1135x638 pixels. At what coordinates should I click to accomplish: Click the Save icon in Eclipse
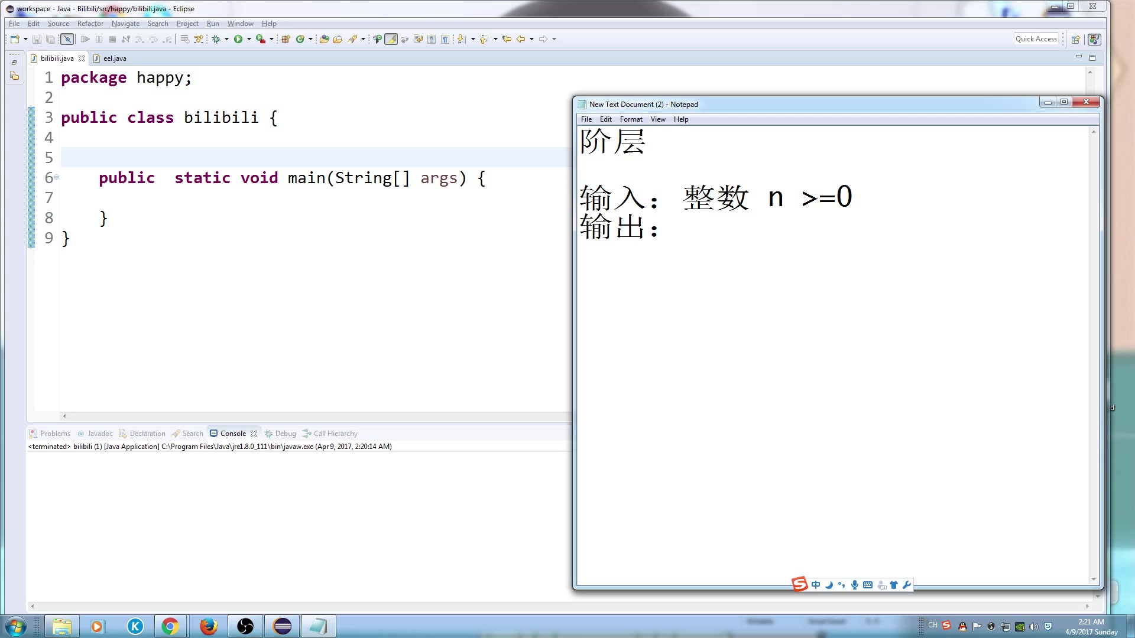pos(37,39)
